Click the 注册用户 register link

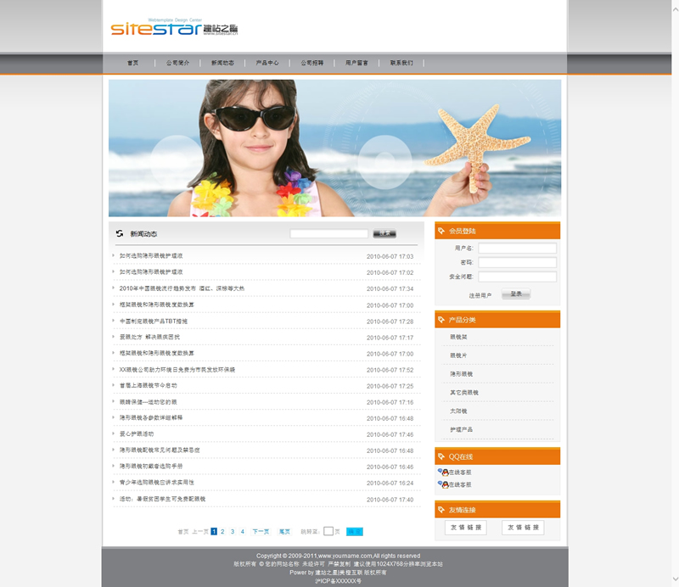pyautogui.click(x=480, y=296)
